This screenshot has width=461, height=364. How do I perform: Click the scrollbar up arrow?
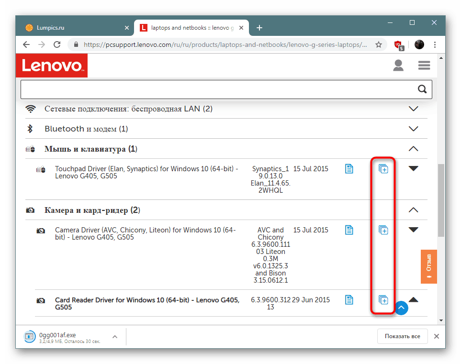coord(441,58)
